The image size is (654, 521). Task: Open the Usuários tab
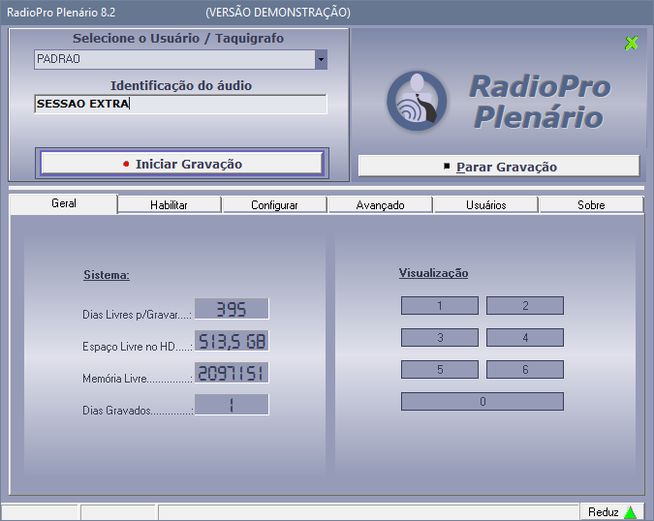pyautogui.click(x=486, y=205)
